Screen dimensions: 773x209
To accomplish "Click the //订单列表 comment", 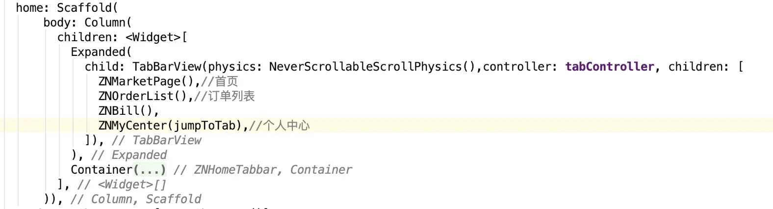I will (x=225, y=96).
